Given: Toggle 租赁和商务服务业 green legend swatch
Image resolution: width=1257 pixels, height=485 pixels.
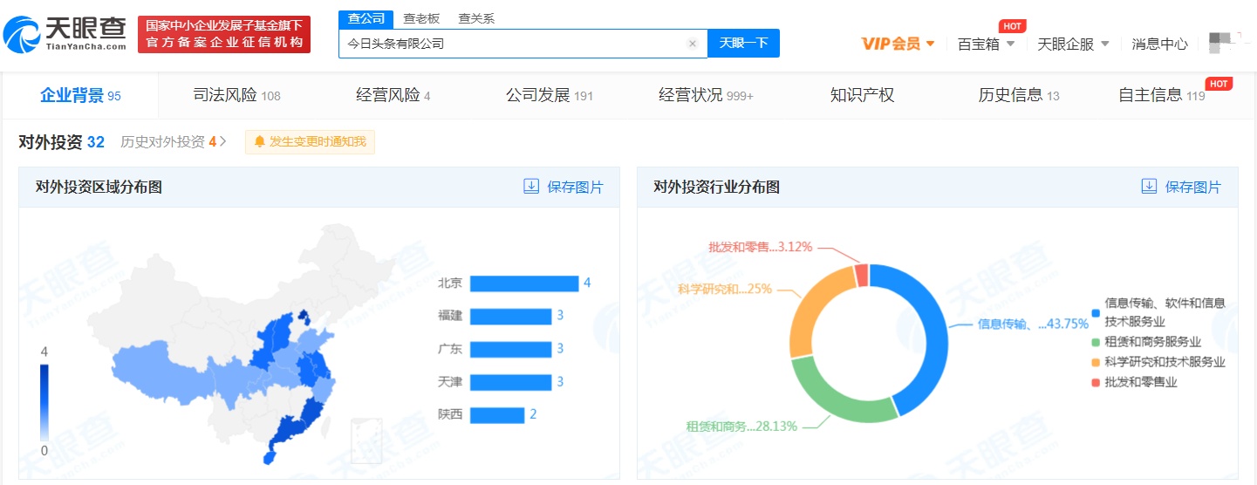Looking at the screenshot, I should 1095,342.
